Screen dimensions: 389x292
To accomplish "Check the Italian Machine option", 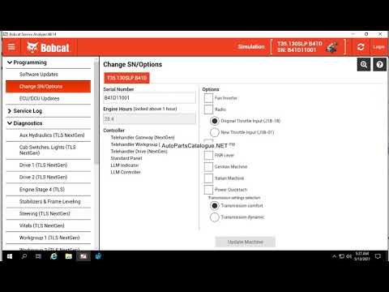I will click(208, 178).
